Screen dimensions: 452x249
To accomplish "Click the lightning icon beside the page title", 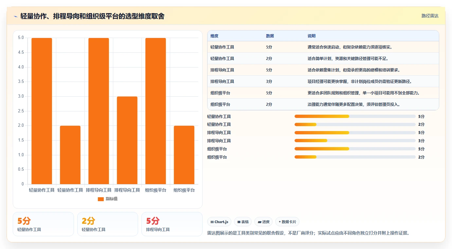I will 16,16.
